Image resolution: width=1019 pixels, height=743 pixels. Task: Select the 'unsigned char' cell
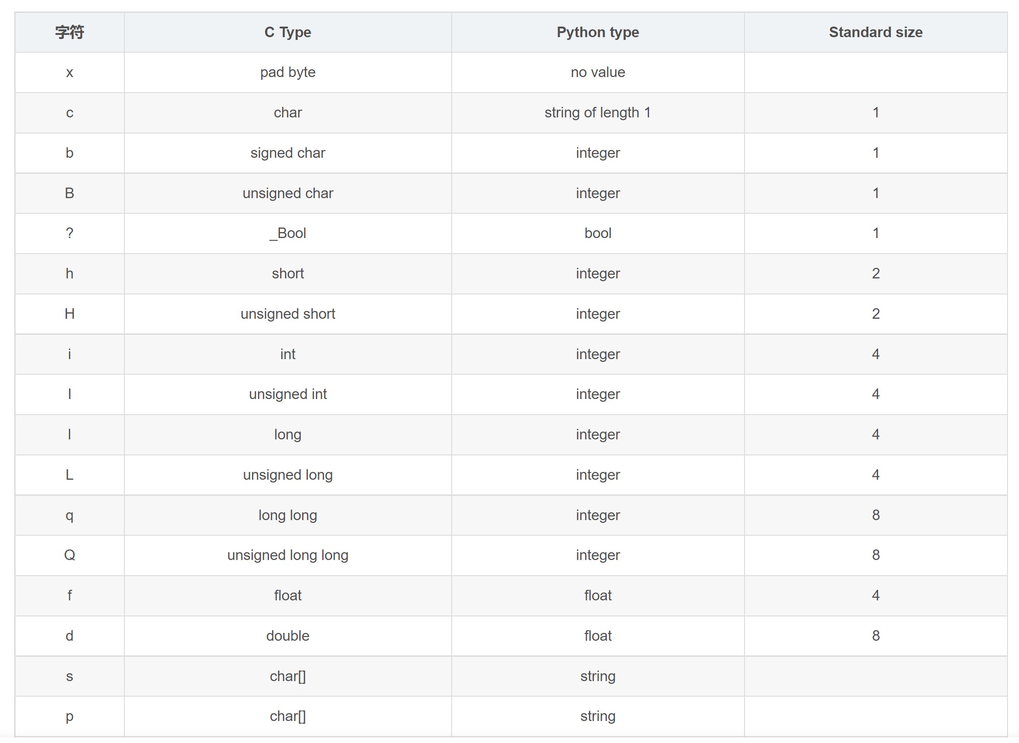tap(288, 193)
